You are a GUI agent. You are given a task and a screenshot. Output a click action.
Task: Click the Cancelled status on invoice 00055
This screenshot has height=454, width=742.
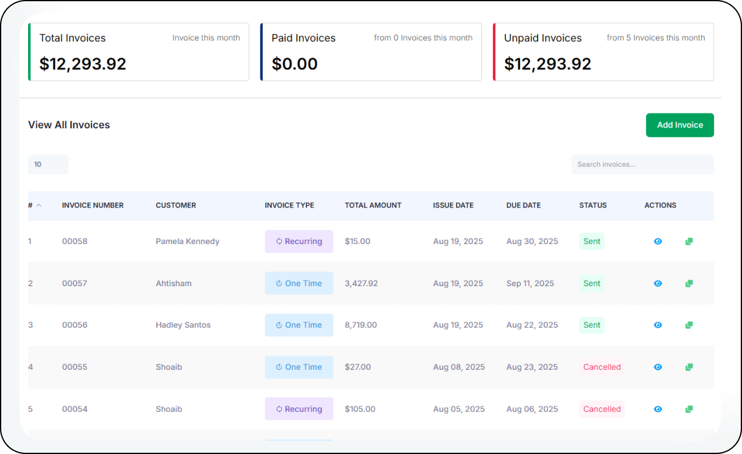click(602, 367)
